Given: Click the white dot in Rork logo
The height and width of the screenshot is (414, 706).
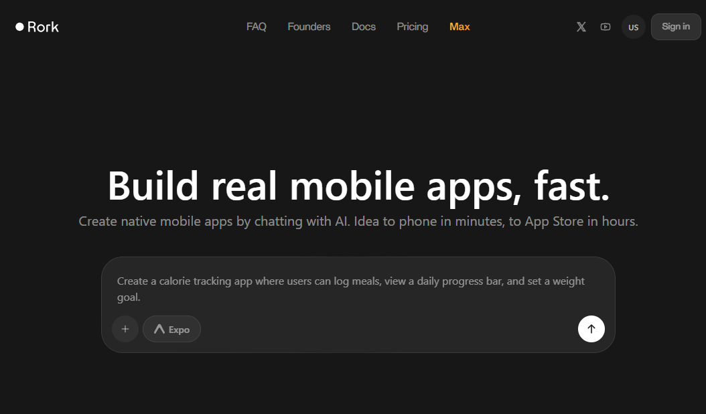Looking at the screenshot, I should 20,27.
